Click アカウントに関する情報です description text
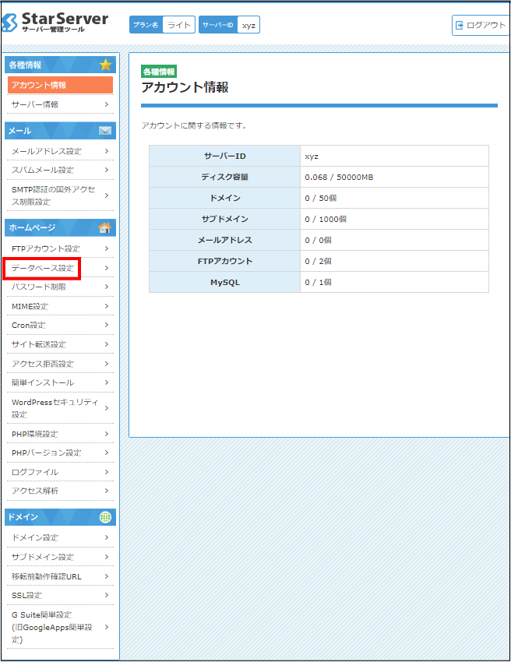This screenshot has height=662, width=511. pos(194,126)
